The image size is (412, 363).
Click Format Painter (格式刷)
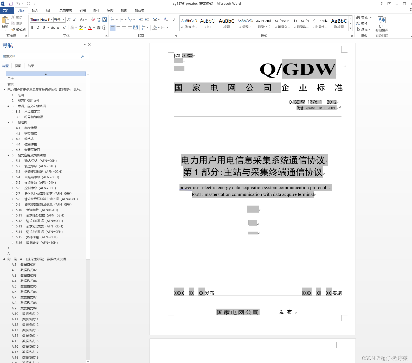(19, 29)
